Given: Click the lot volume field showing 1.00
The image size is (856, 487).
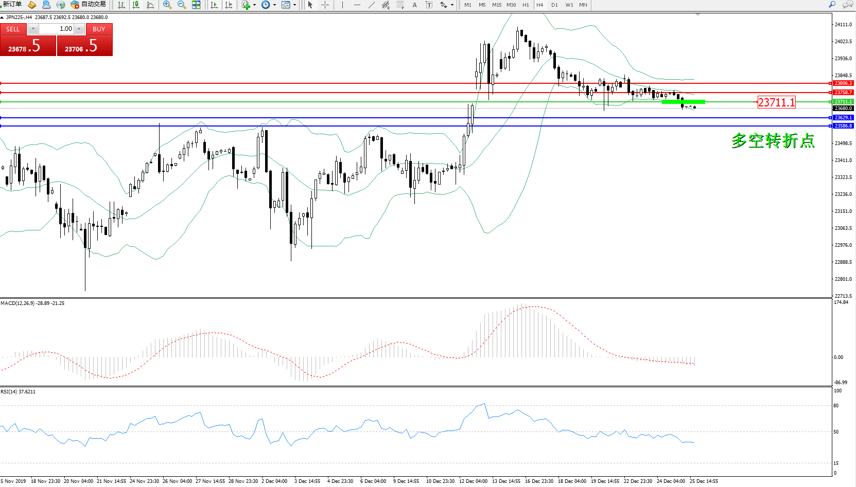Looking at the screenshot, I should (57, 29).
